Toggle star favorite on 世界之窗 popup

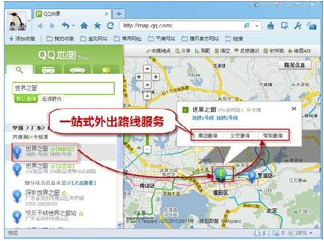(x=254, y=110)
